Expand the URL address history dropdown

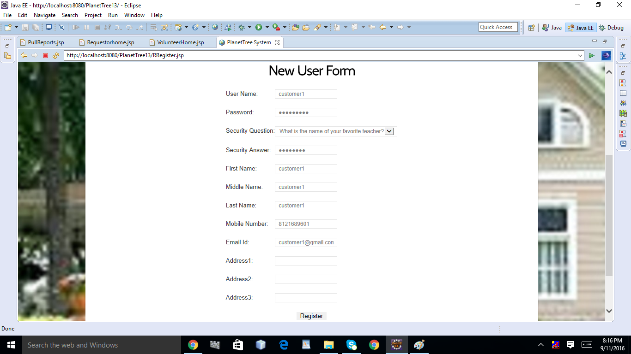(580, 55)
